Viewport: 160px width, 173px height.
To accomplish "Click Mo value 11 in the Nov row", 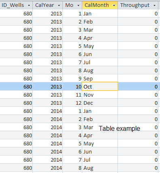I will click(73, 95).
